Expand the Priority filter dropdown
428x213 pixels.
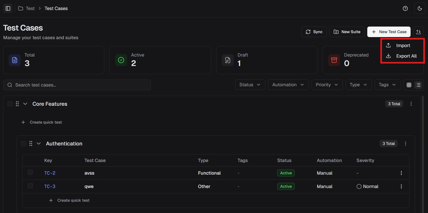point(327,85)
